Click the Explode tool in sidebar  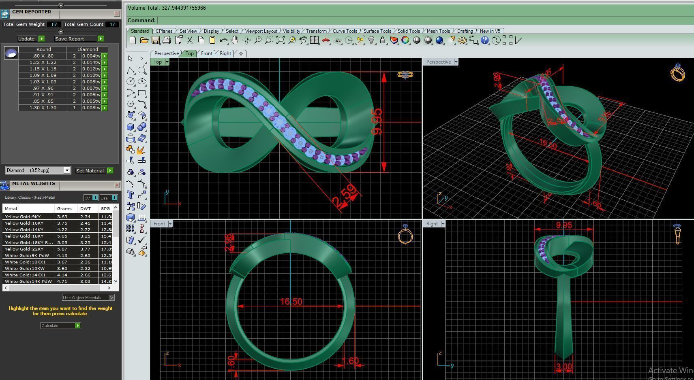click(x=142, y=149)
